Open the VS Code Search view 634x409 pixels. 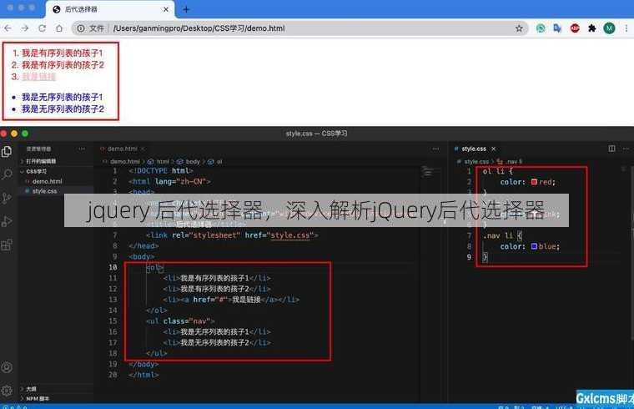pos(7,174)
